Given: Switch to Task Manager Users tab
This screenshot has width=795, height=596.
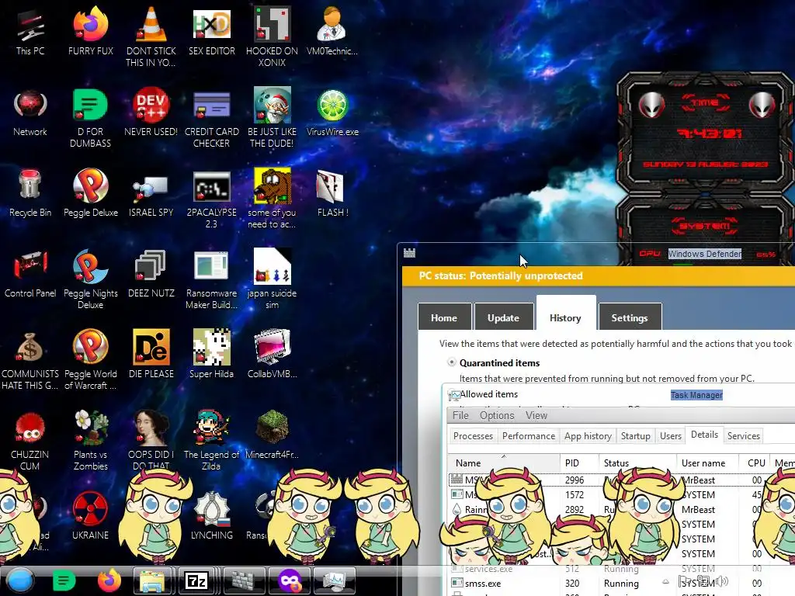Looking at the screenshot, I should click(x=670, y=436).
